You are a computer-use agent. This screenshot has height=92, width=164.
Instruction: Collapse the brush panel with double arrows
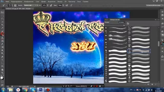(x=156, y=20)
